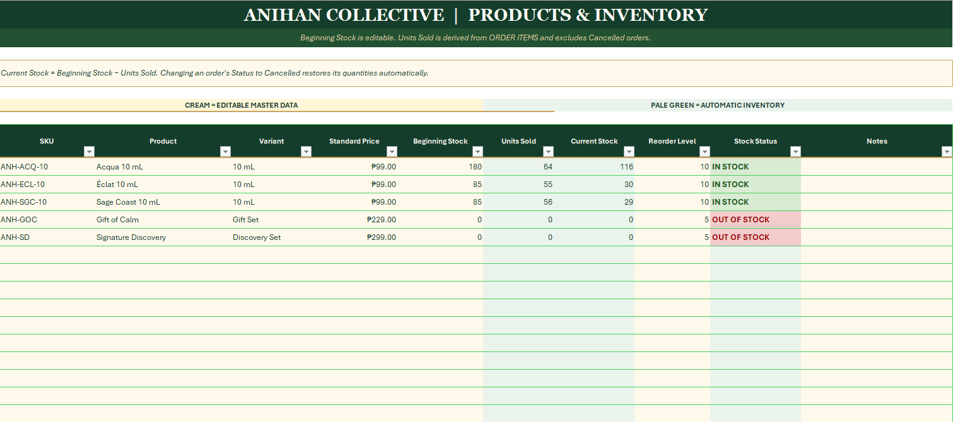953x422 pixels.
Task: Select the Current Stock value 29
Action: coord(594,202)
